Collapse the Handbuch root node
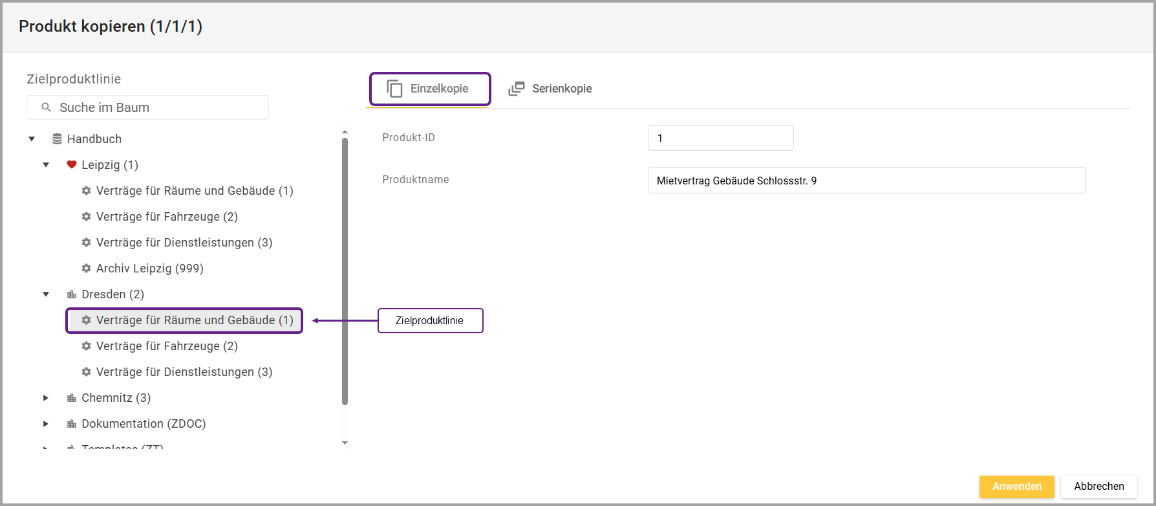The height and width of the screenshot is (506, 1156). [32, 139]
